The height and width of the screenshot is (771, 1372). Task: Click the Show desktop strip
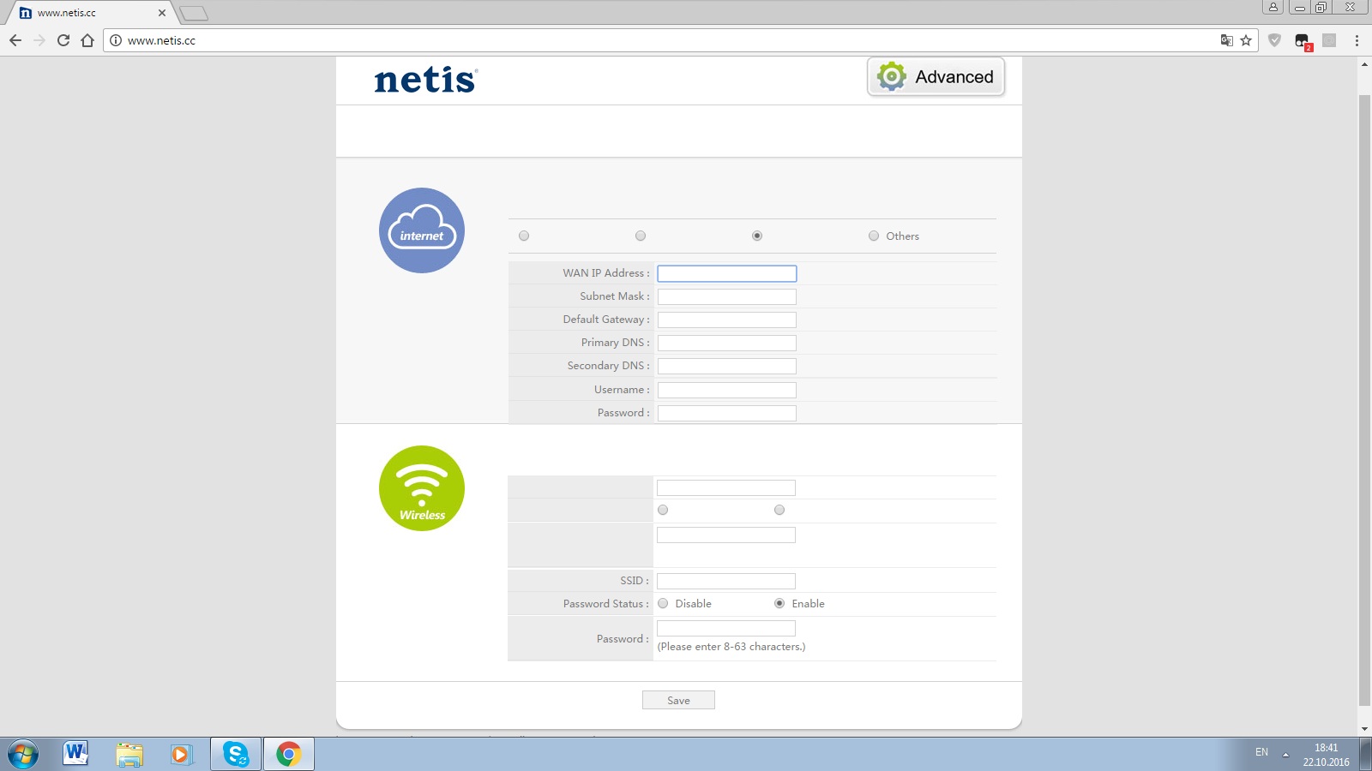[x=1366, y=755]
